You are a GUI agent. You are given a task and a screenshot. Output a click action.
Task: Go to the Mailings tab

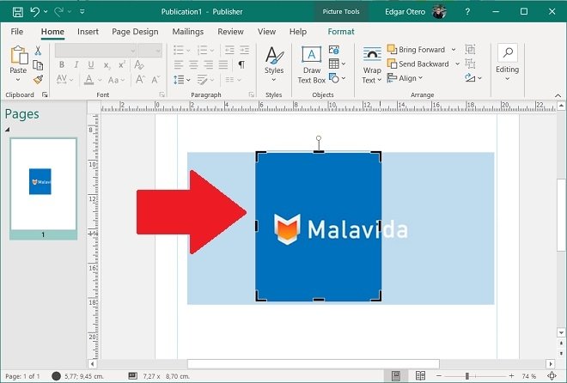coord(187,32)
